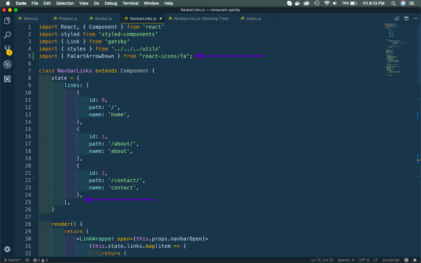The width and height of the screenshot is (421, 263).
Task: Open the View menu
Action: pyautogui.click(x=84, y=3)
